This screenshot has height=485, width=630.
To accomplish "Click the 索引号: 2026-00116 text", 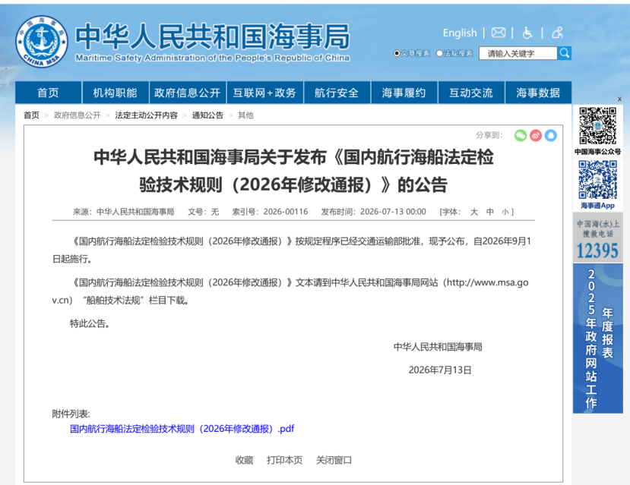I will point(270,212).
